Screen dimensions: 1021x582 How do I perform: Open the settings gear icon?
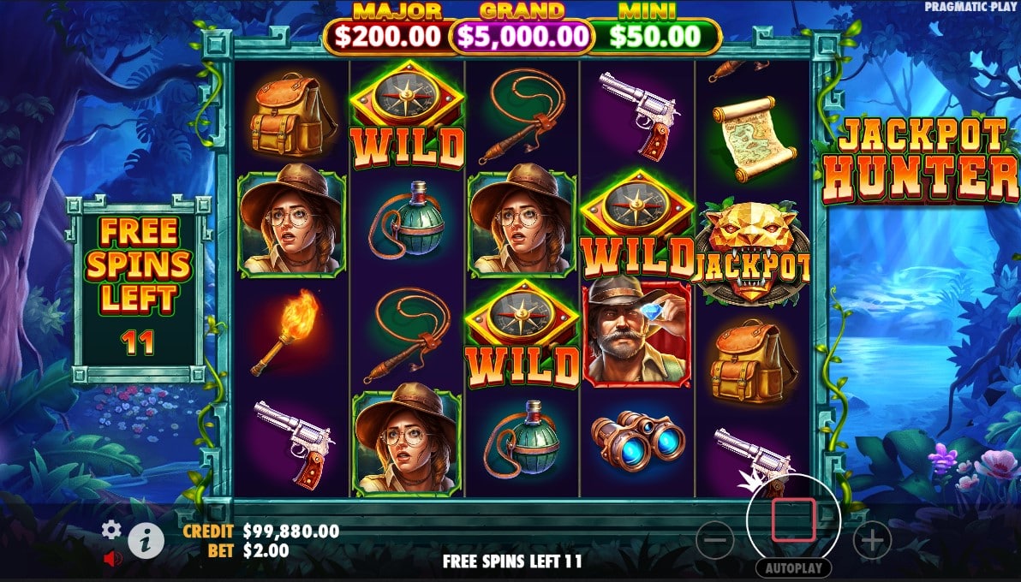[x=111, y=530]
